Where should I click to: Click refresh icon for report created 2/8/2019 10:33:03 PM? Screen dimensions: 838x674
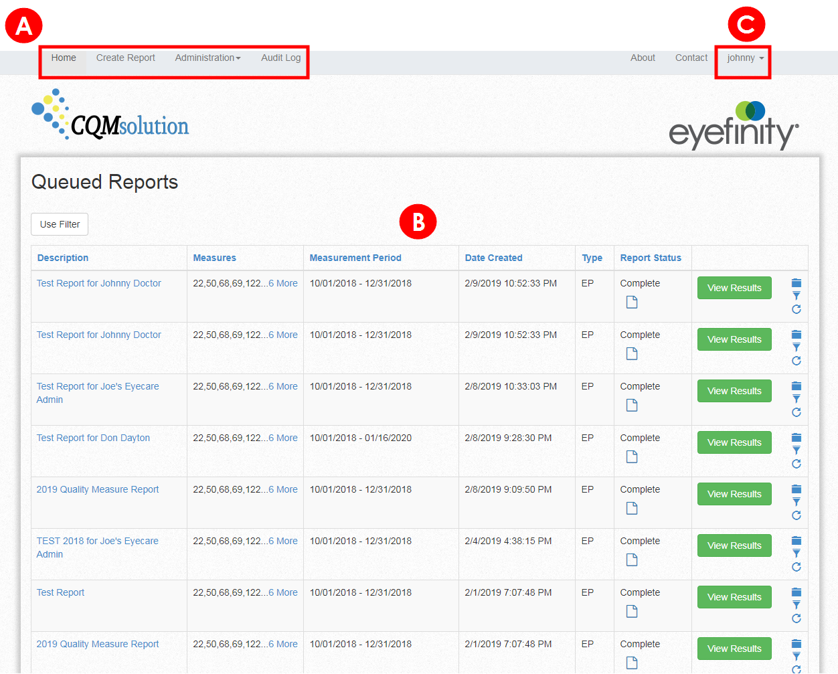pos(796,412)
